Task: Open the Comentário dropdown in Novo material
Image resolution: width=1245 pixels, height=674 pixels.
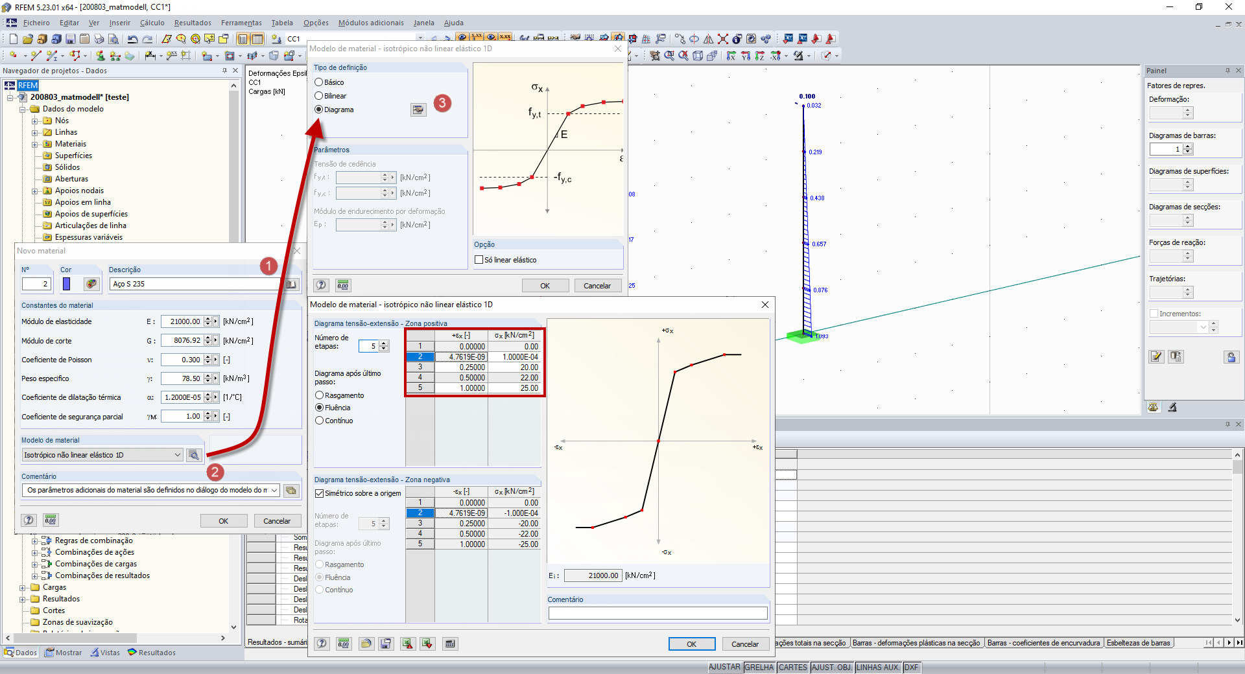Action: (274, 491)
